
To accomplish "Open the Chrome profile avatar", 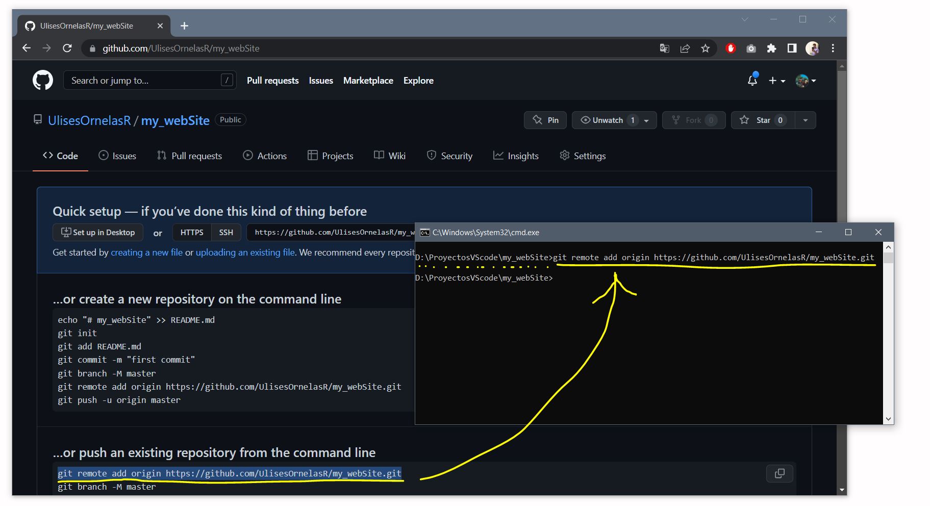I will (812, 48).
